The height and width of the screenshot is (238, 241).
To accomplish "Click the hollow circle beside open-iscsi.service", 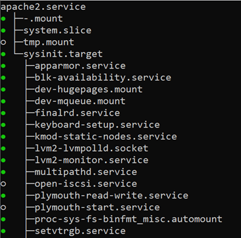I will (x=3, y=183).
